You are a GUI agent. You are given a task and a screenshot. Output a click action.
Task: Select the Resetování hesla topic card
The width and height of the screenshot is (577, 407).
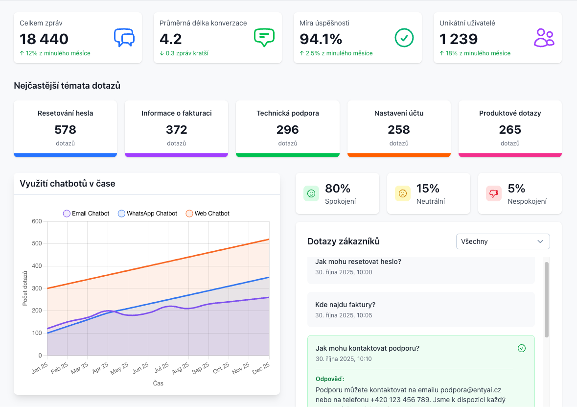click(x=66, y=129)
